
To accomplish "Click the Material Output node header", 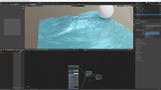I will (x=99, y=75).
